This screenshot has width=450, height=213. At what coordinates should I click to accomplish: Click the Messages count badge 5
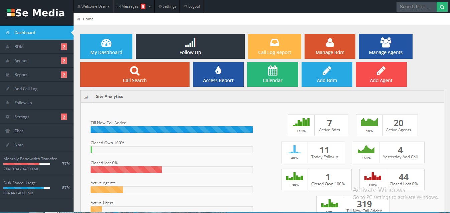143,6
